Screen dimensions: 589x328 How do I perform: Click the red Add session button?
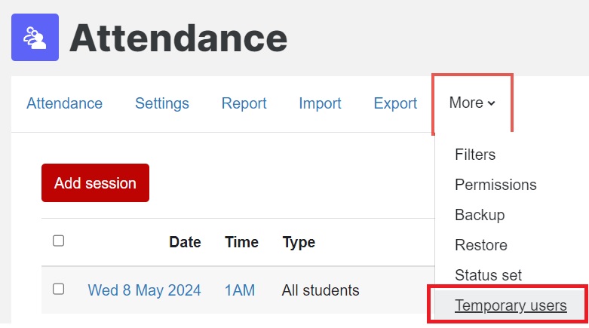pyautogui.click(x=96, y=183)
